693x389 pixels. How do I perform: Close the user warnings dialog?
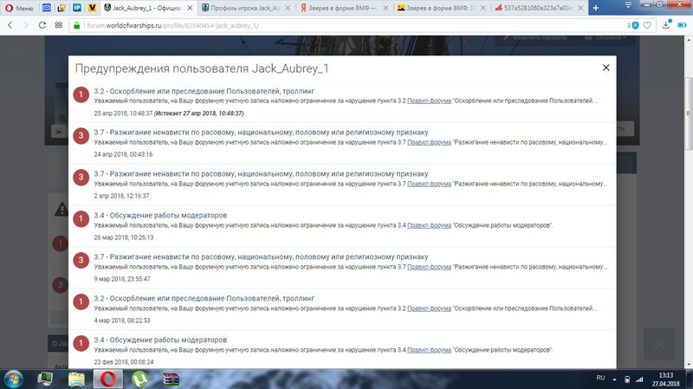[x=606, y=68]
